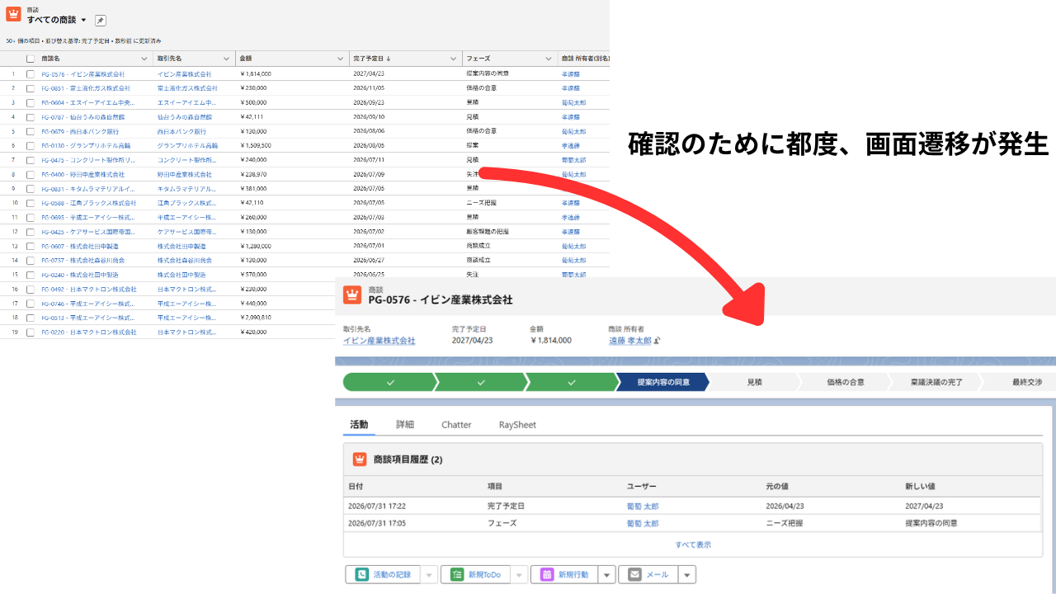This screenshot has width=1056, height=594.
Task: Click the 商談項目履歴 (2) card title
Action: 408,460
